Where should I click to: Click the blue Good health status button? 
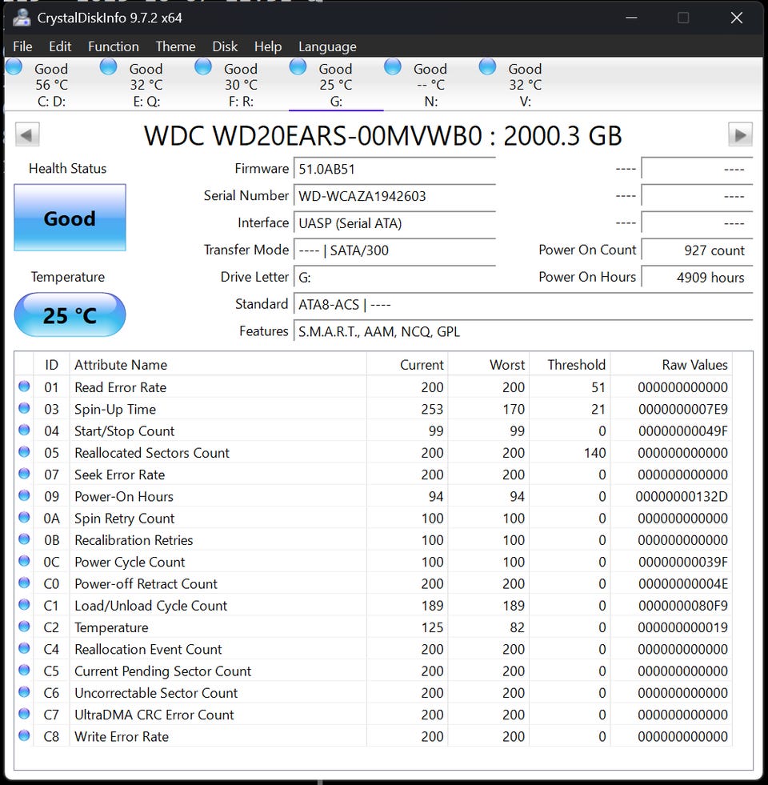click(x=70, y=218)
